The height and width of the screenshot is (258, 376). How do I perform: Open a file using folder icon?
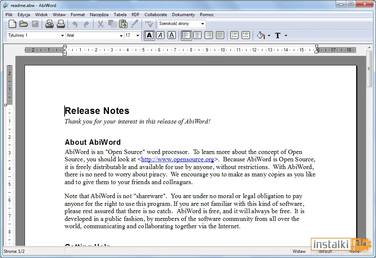pos(23,24)
